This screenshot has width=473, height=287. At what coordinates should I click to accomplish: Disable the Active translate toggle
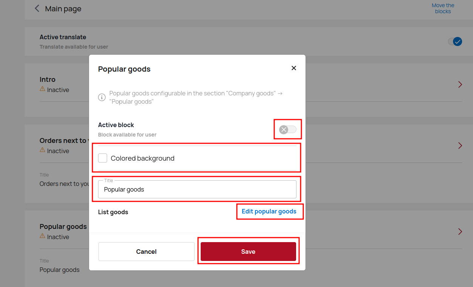click(x=455, y=41)
